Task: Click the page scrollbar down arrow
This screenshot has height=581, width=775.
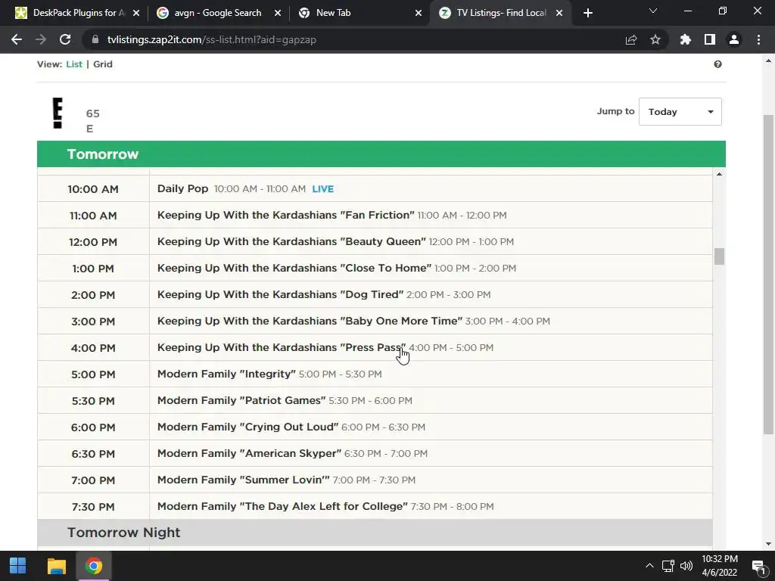Action: pyautogui.click(x=768, y=544)
